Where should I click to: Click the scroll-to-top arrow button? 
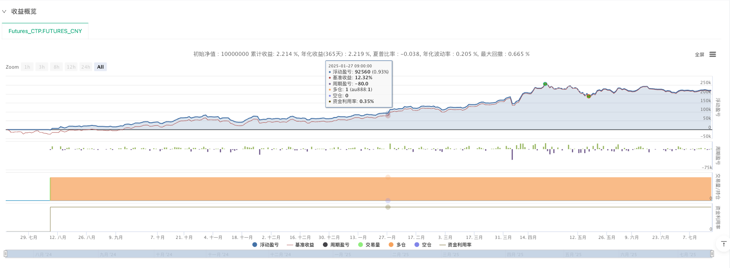[723, 244]
